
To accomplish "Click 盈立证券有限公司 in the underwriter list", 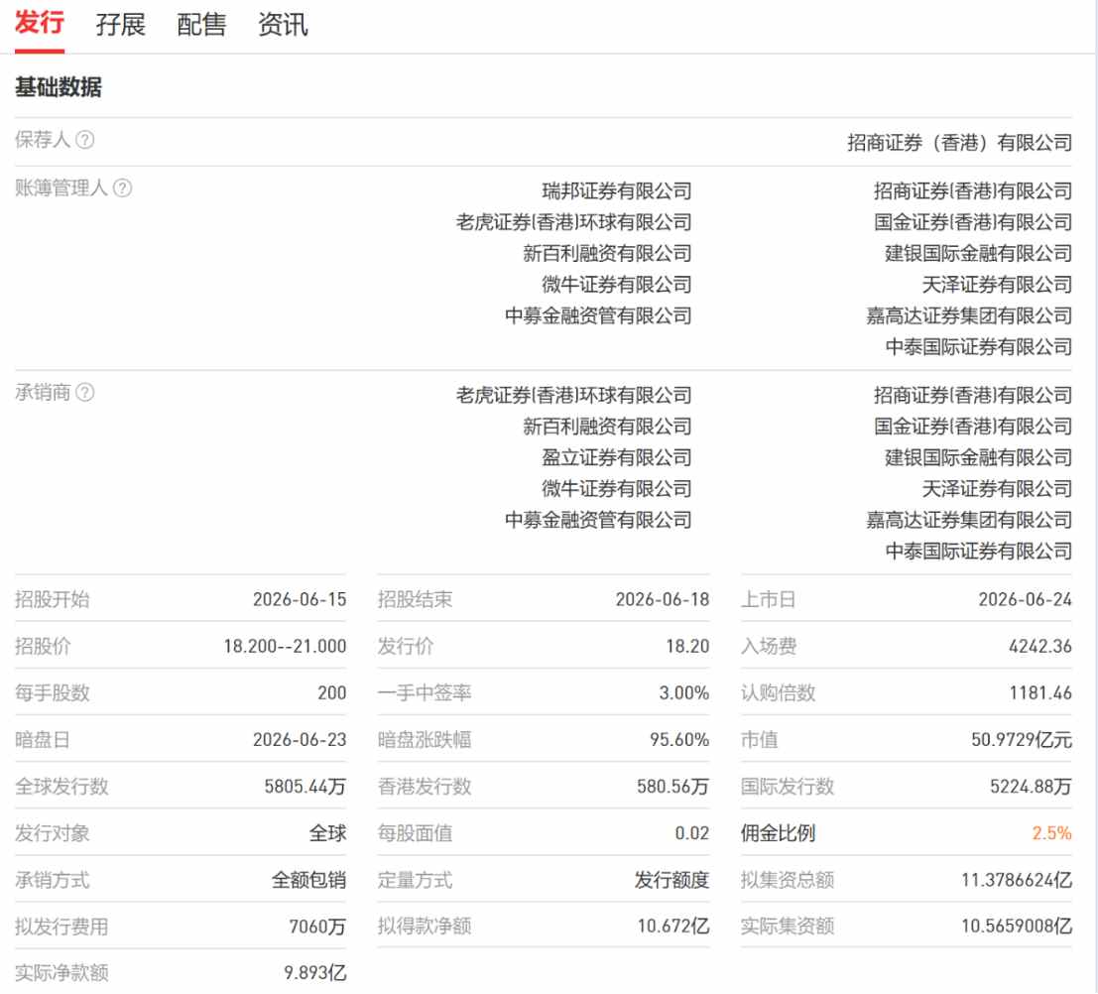I will (x=616, y=457).
